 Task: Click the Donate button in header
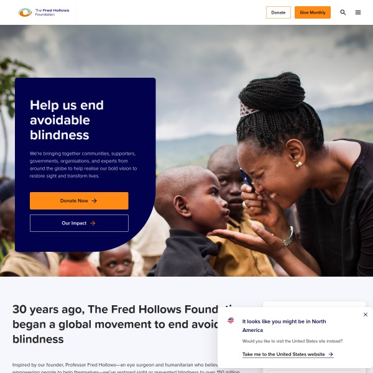tap(279, 12)
